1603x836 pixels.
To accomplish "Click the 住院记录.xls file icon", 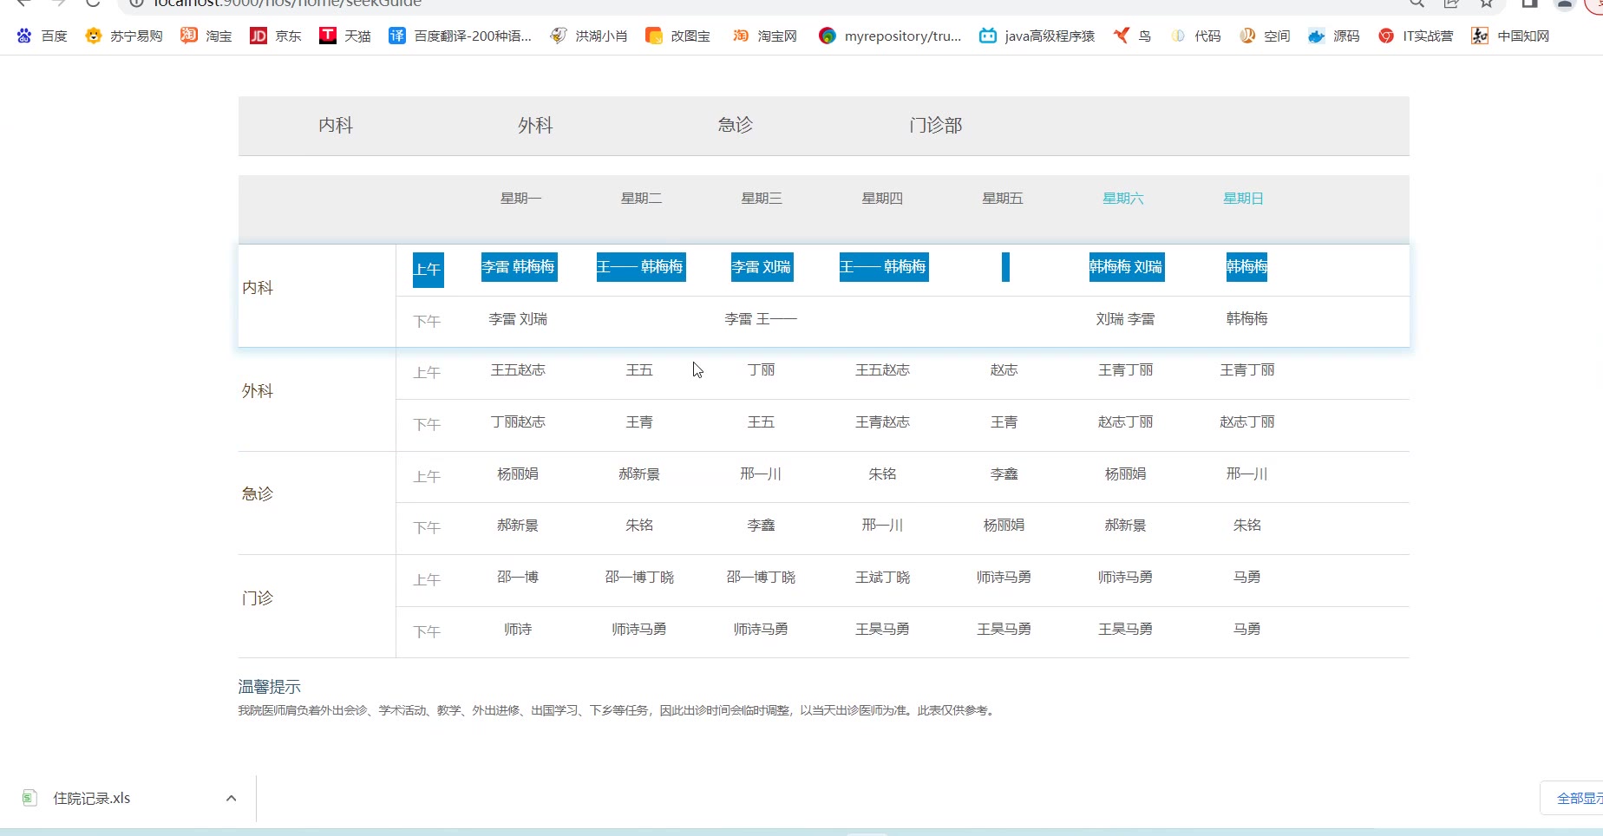I will click(x=29, y=798).
